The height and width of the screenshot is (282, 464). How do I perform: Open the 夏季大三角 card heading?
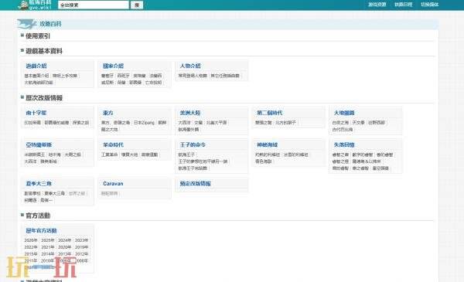coord(39,184)
